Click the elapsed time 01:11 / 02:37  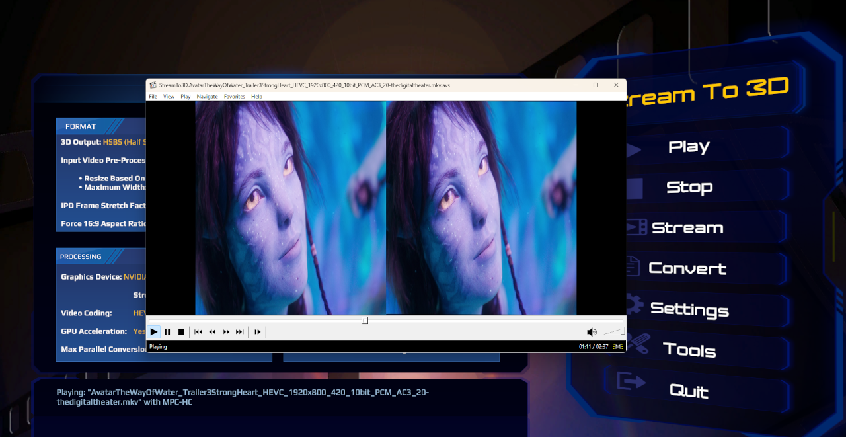point(594,346)
